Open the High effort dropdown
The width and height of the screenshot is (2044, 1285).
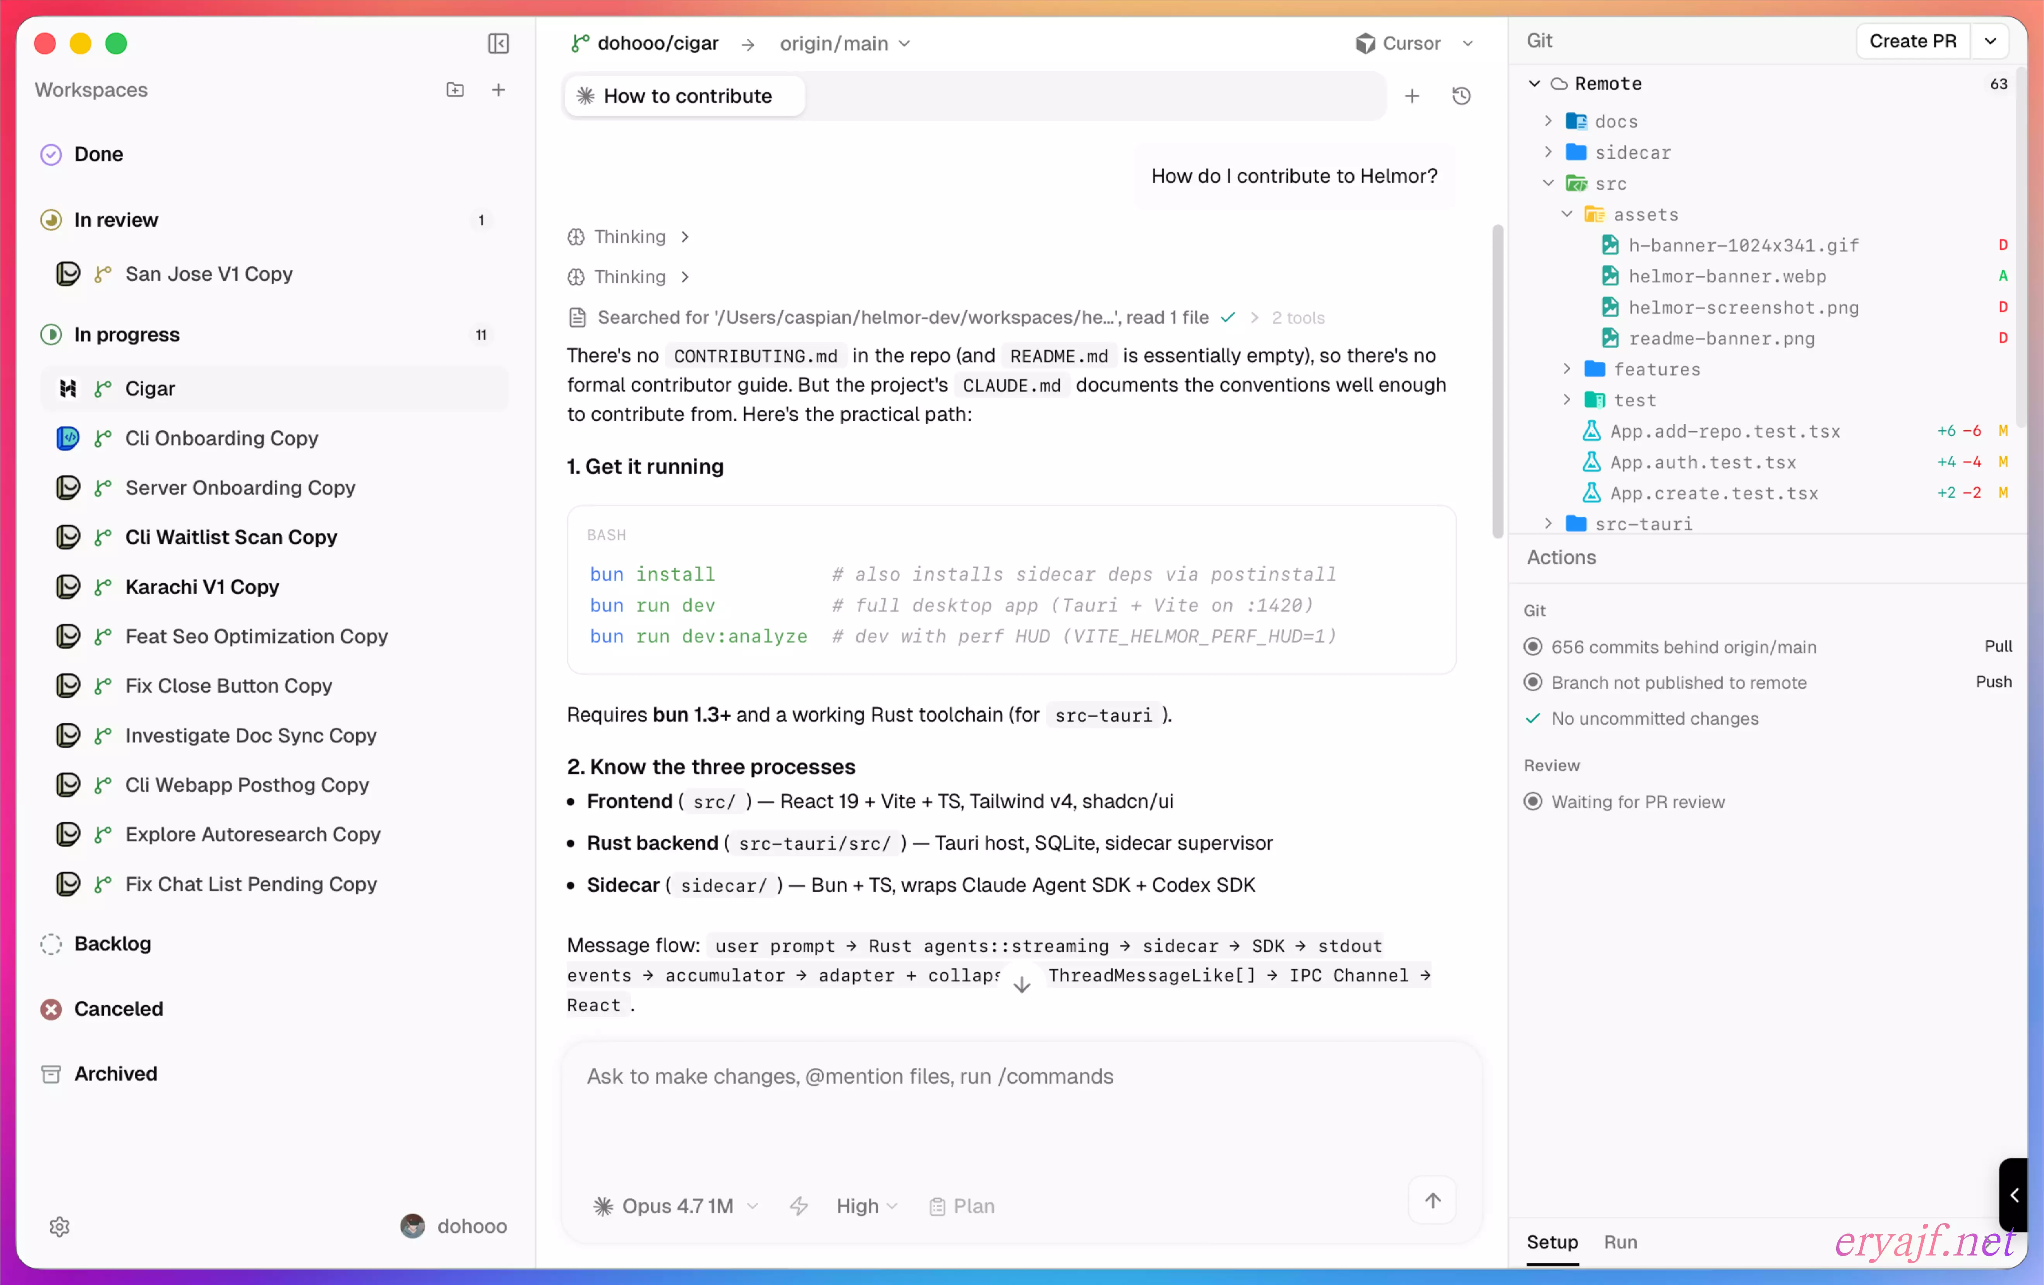866,1206
